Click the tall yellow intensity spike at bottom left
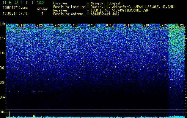 [9, 114]
